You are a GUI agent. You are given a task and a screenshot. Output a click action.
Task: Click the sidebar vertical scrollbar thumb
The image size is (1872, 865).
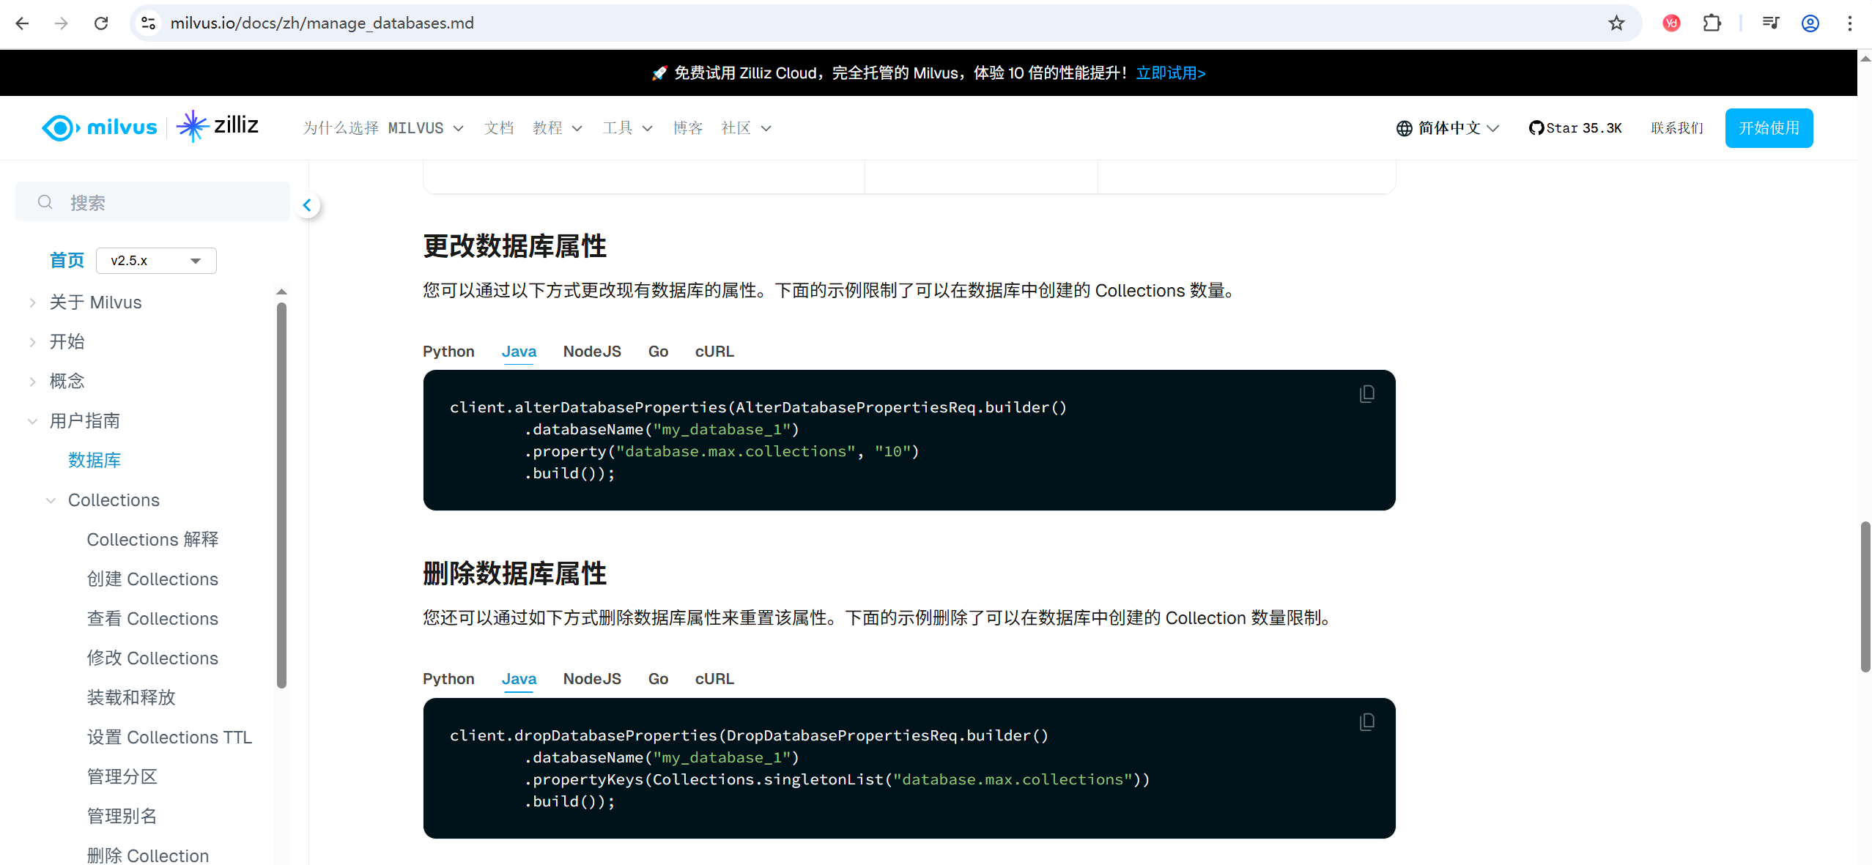pos(281,495)
